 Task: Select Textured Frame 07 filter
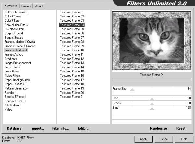72,38
